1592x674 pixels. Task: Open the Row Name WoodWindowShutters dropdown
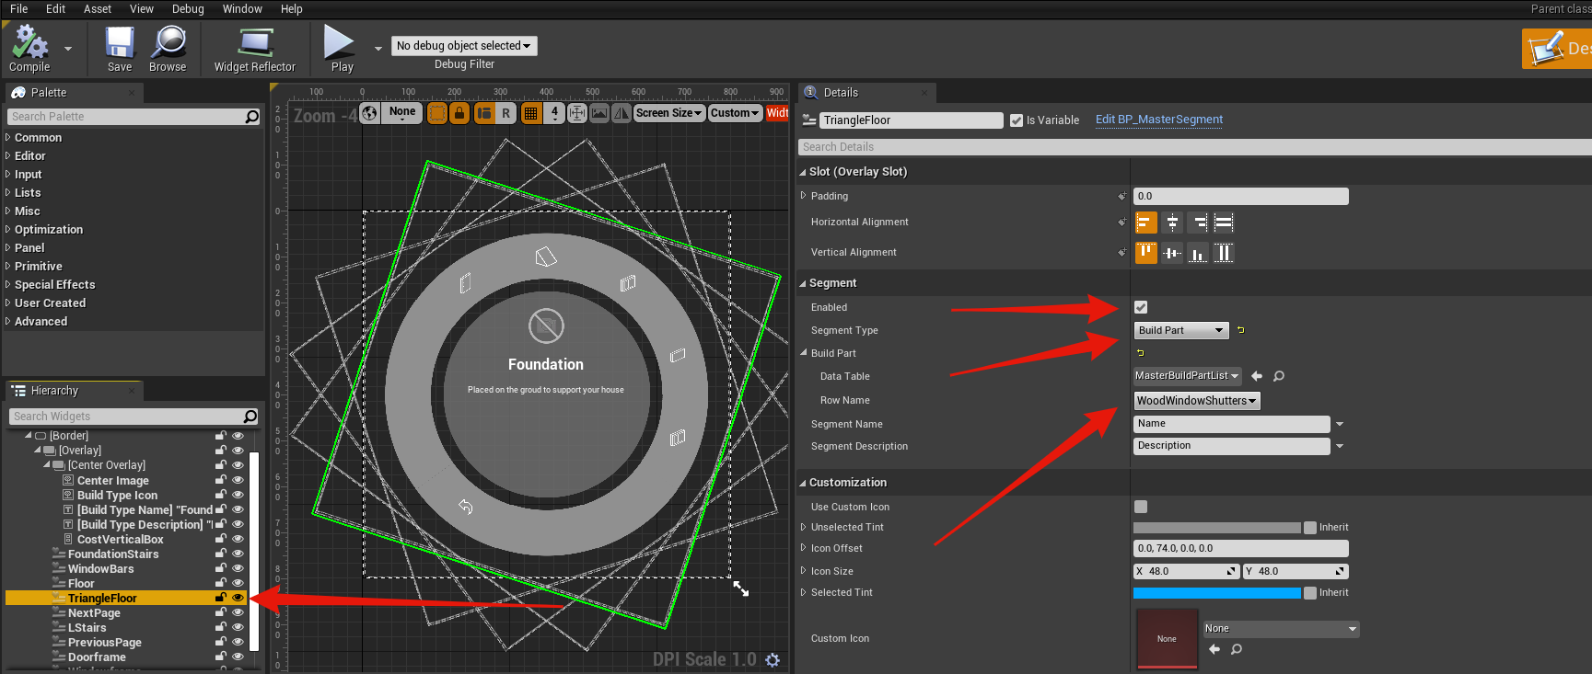pyautogui.click(x=1196, y=401)
